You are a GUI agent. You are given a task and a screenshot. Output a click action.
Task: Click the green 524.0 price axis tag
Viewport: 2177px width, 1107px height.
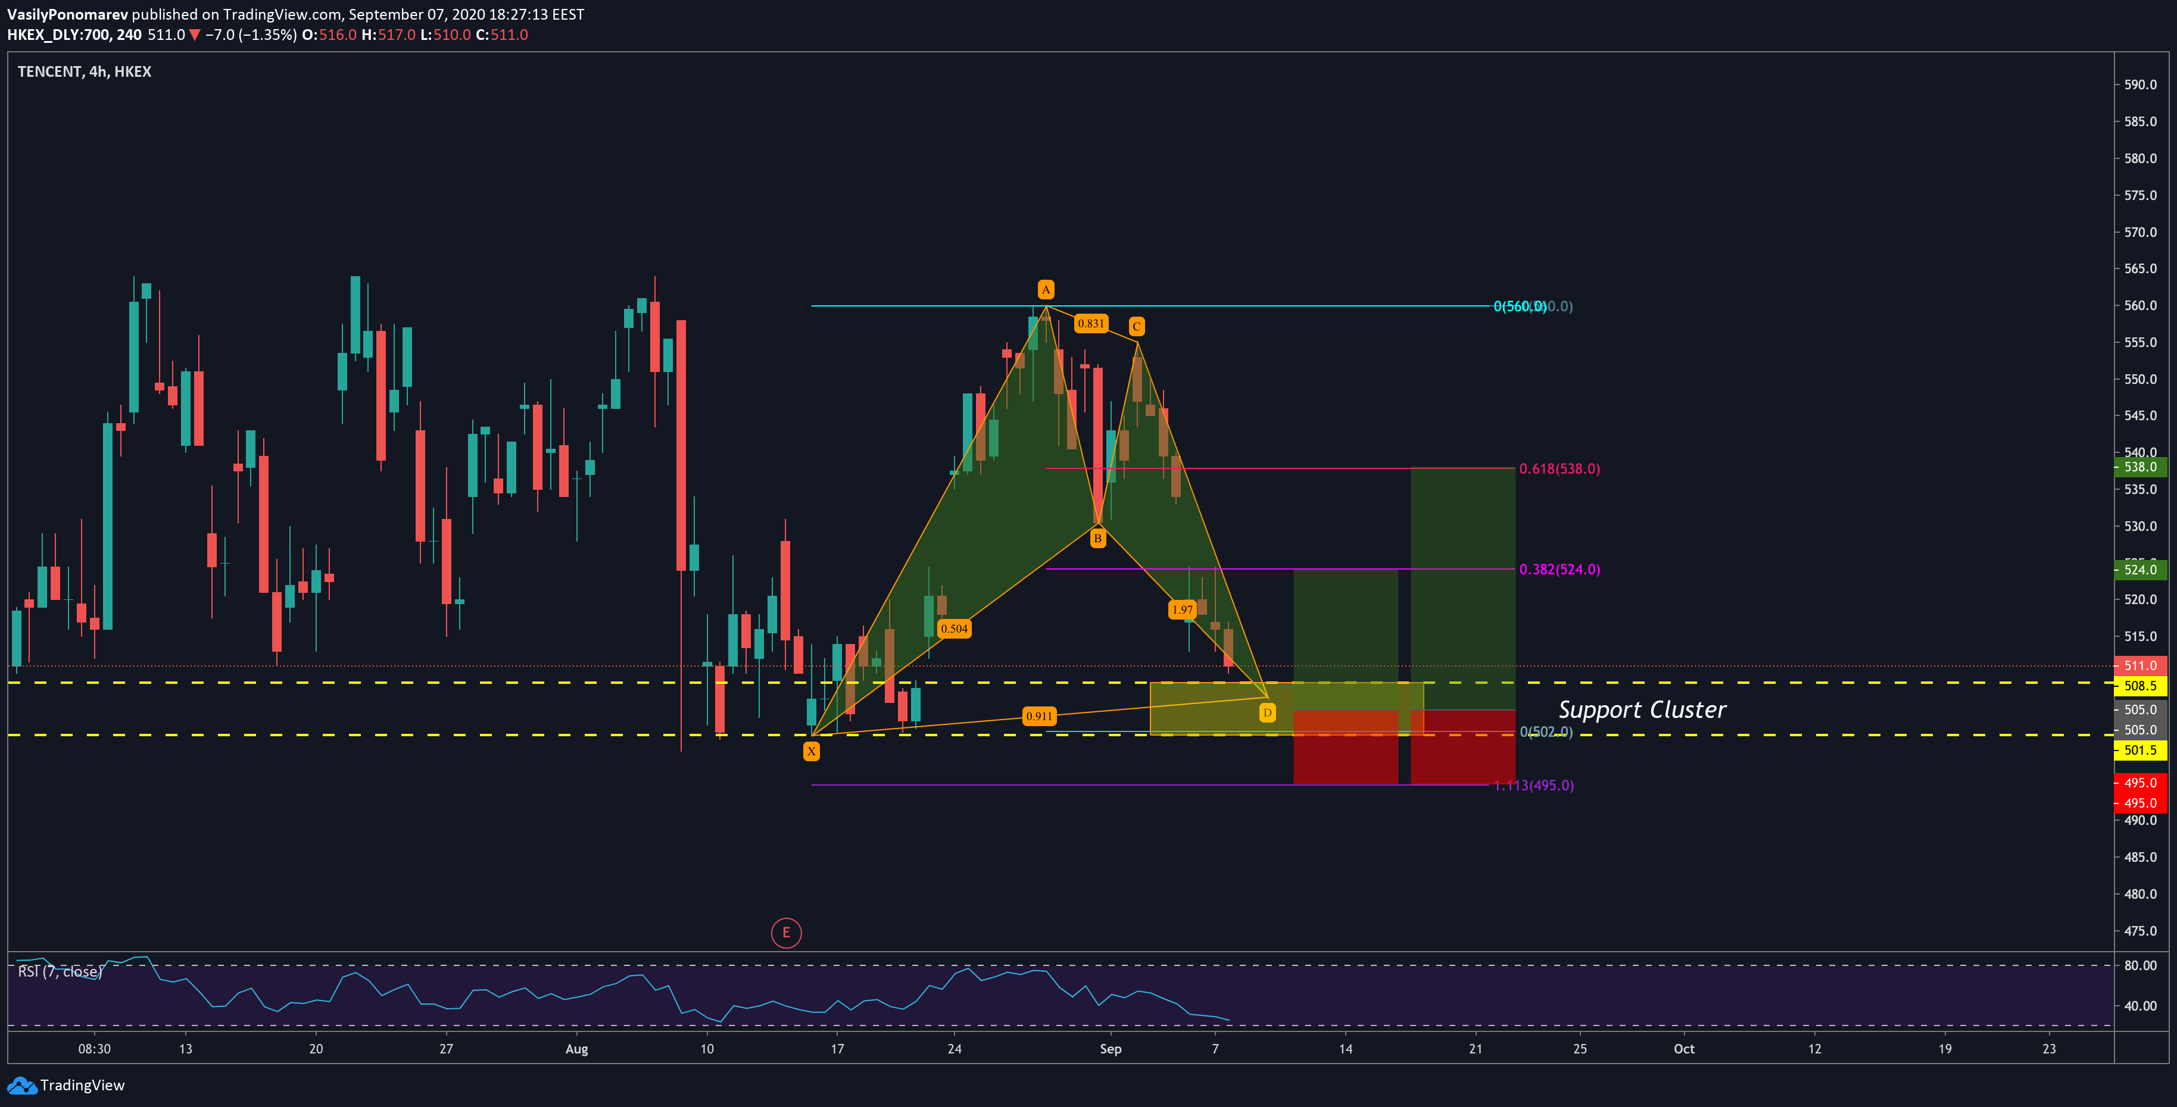pyautogui.click(x=2141, y=569)
